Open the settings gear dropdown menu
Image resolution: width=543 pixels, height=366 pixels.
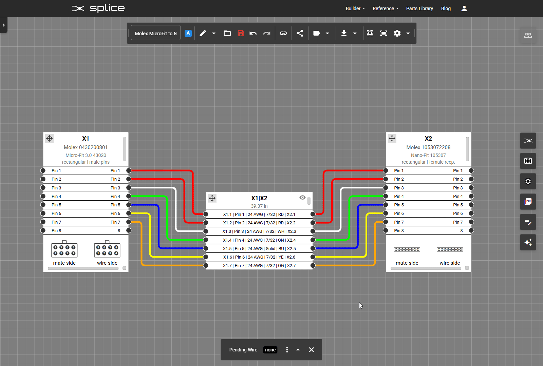[x=408, y=33]
